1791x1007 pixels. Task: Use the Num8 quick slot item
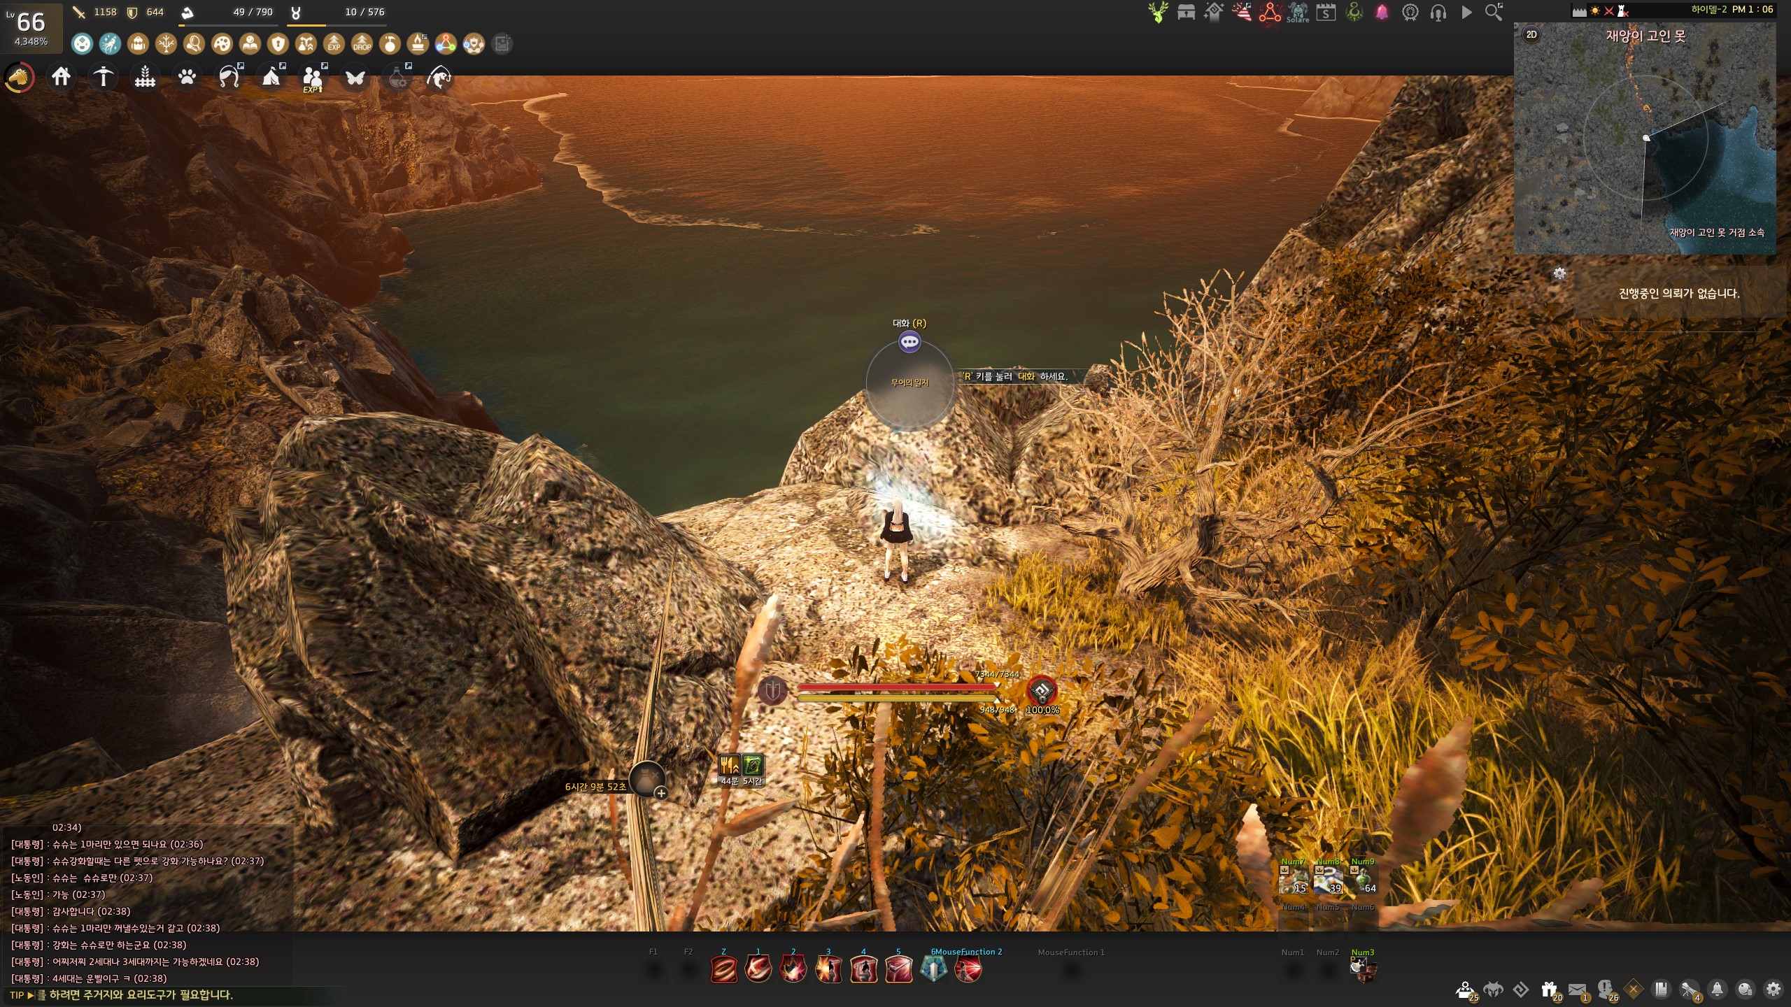(x=1328, y=879)
